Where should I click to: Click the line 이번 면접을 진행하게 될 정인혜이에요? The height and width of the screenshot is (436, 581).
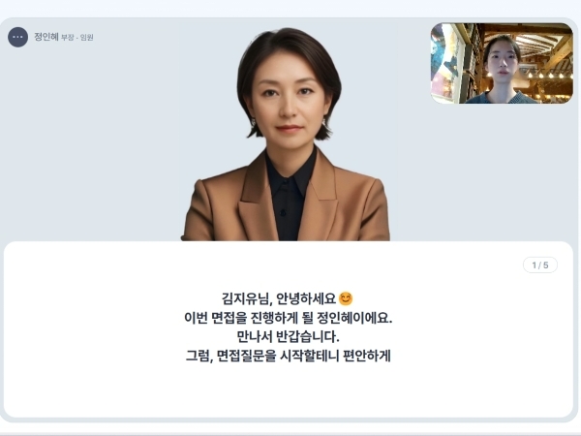tap(289, 318)
